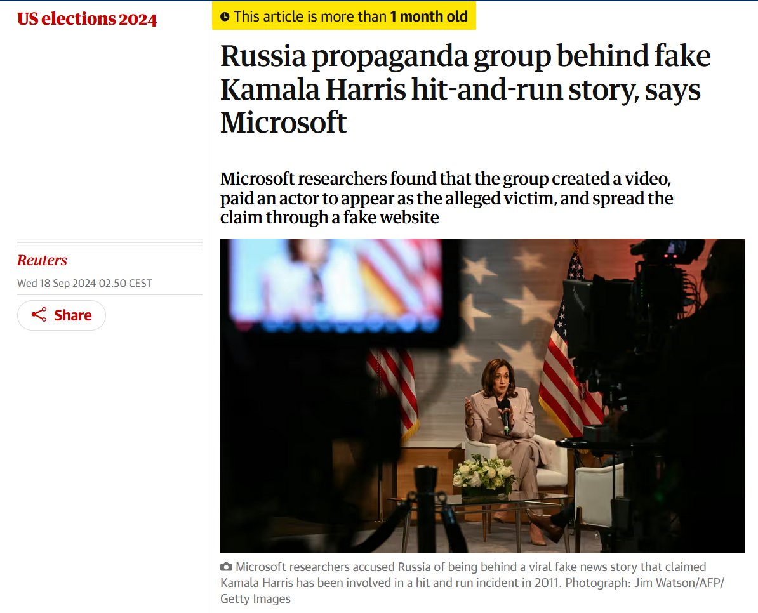Screen dimensions: 758x613
Task: Click the headline about Russia propaganda group
Action: [465, 89]
